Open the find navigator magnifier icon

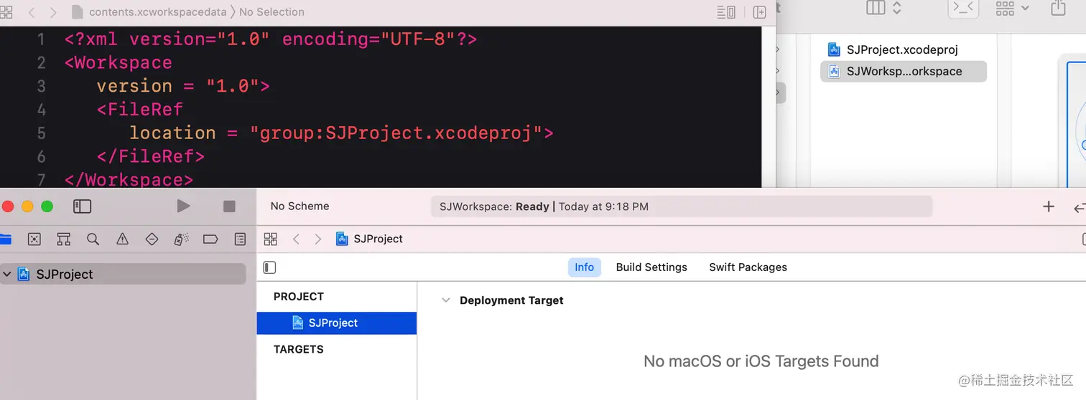[x=93, y=239]
